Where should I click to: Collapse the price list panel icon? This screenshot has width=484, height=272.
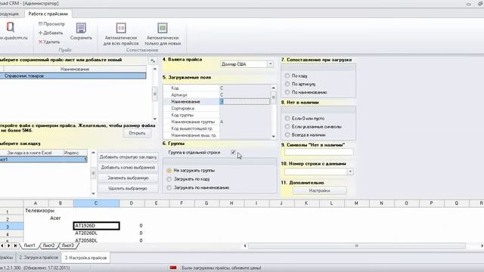(x=153, y=60)
